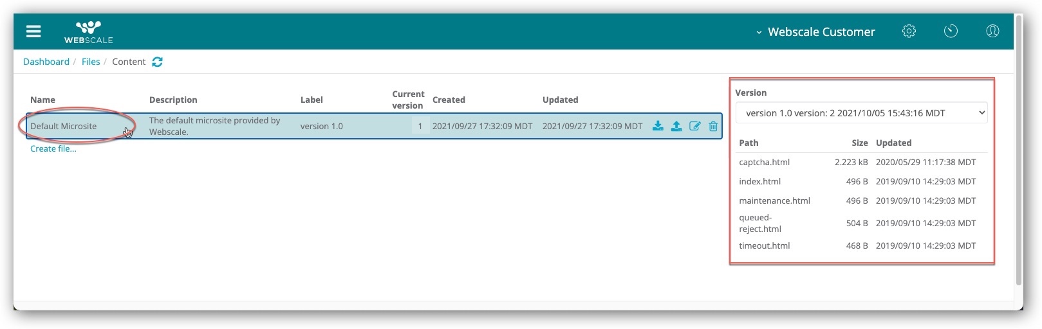Click the activity clock icon in header
1042x329 pixels.
coord(951,31)
